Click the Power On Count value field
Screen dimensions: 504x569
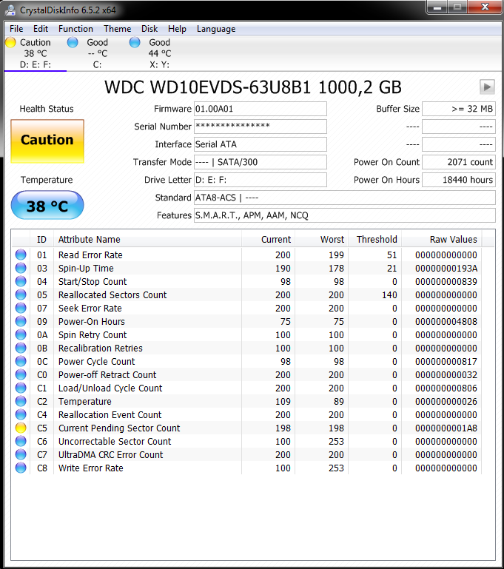pyautogui.click(x=459, y=162)
